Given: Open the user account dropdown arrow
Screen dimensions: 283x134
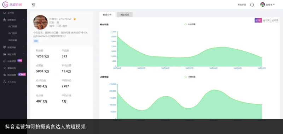Looking at the screenshot, I should point(274,5).
